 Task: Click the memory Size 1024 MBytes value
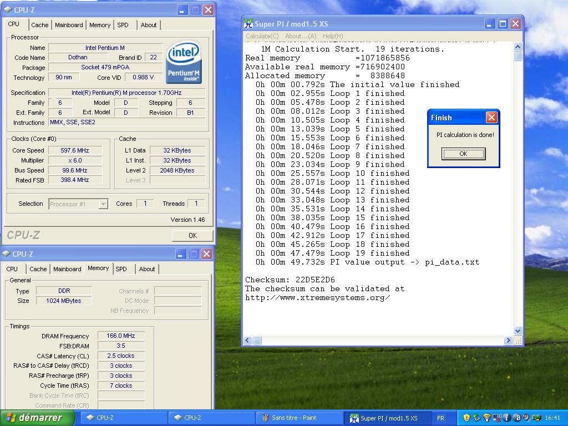pyautogui.click(x=64, y=301)
